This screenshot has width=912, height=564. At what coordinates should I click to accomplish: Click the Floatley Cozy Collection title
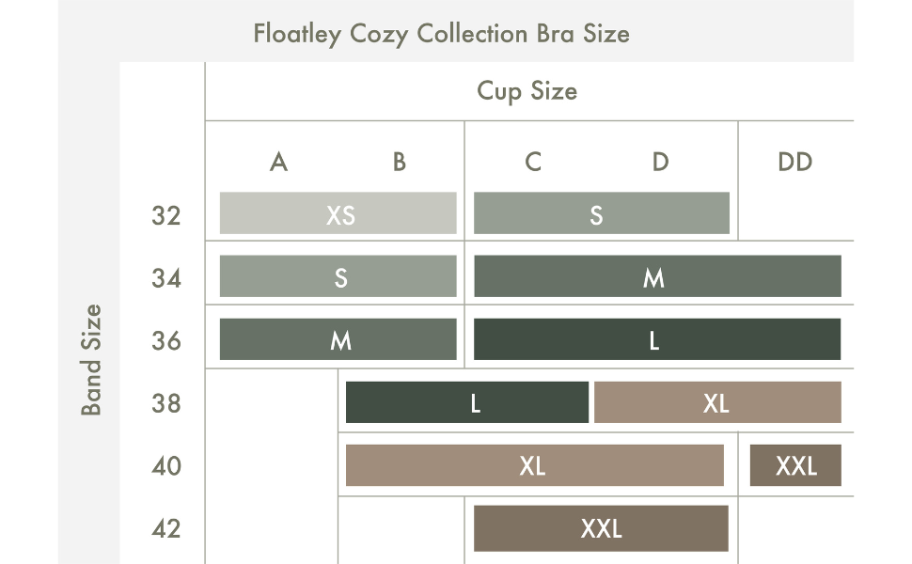click(x=441, y=34)
